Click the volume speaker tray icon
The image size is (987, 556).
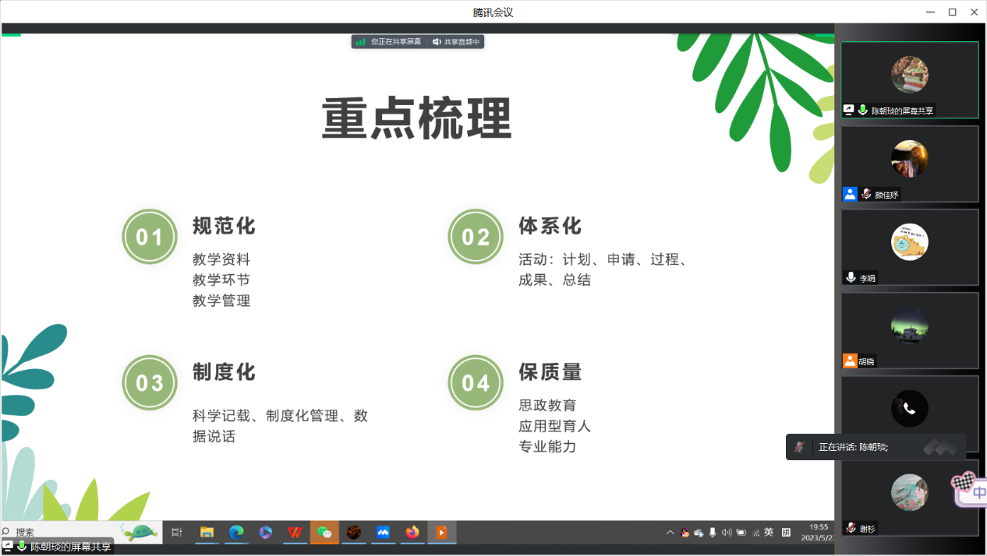coord(727,533)
